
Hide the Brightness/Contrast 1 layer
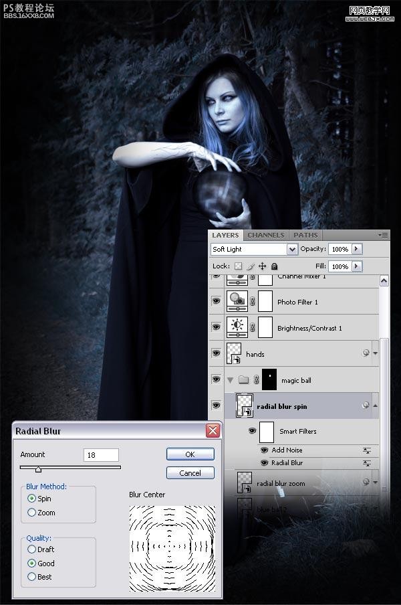216,327
